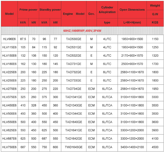Image resolution: width=164 pixels, height=152 pixels.
Task: Click engine model TAD1343GE
Action: tap(74, 105)
